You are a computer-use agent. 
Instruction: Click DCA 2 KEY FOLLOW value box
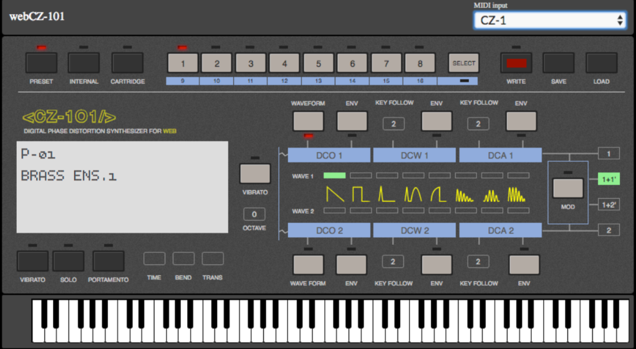tap(478, 262)
